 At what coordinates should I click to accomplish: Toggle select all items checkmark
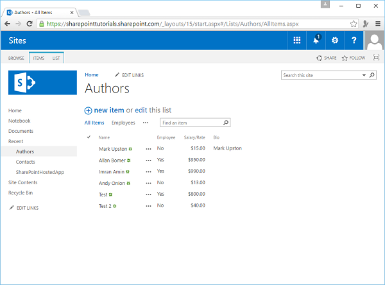pyautogui.click(x=89, y=137)
